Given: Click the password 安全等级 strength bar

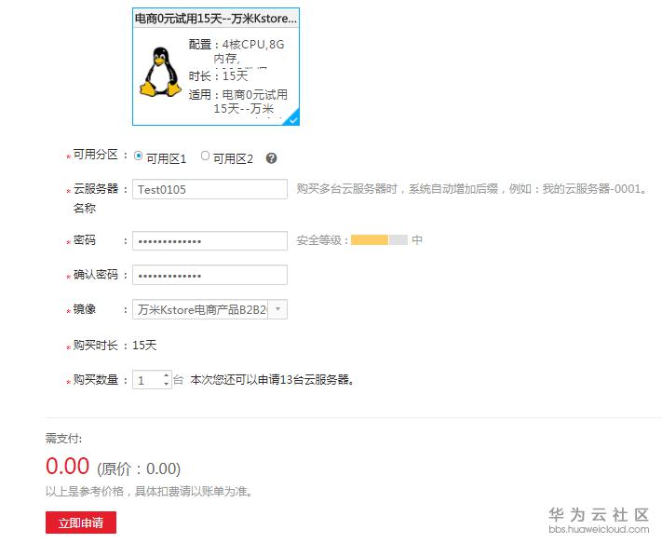Looking at the screenshot, I should [x=379, y=240].
